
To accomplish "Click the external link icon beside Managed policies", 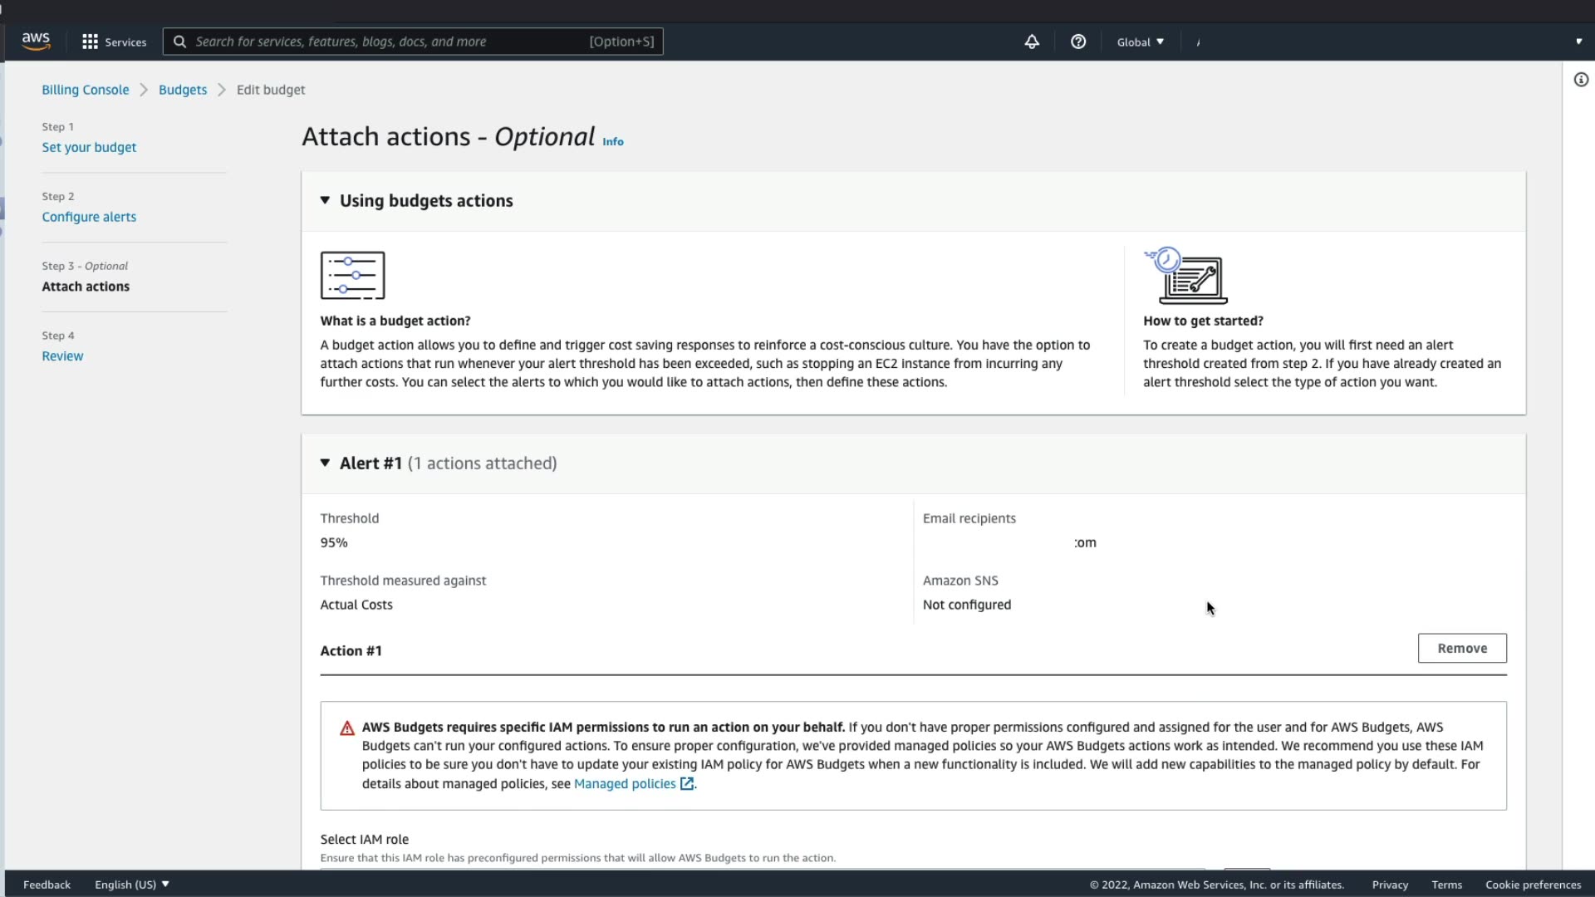I will pyautogui.click(x=687, y=783).
